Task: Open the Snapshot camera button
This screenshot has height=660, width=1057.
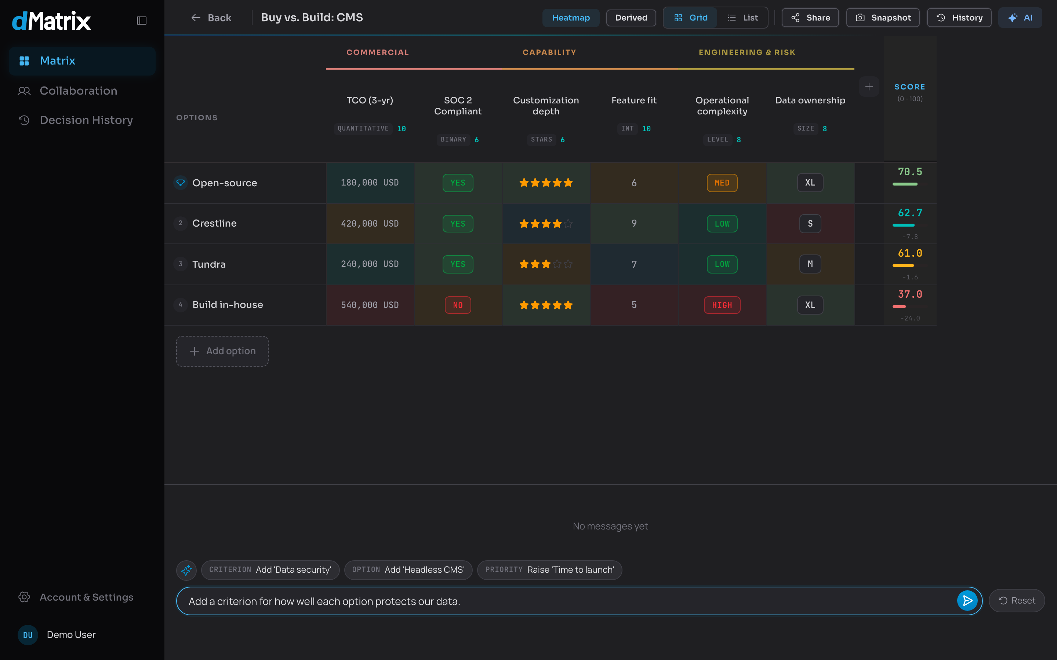Action: (883, 18)
